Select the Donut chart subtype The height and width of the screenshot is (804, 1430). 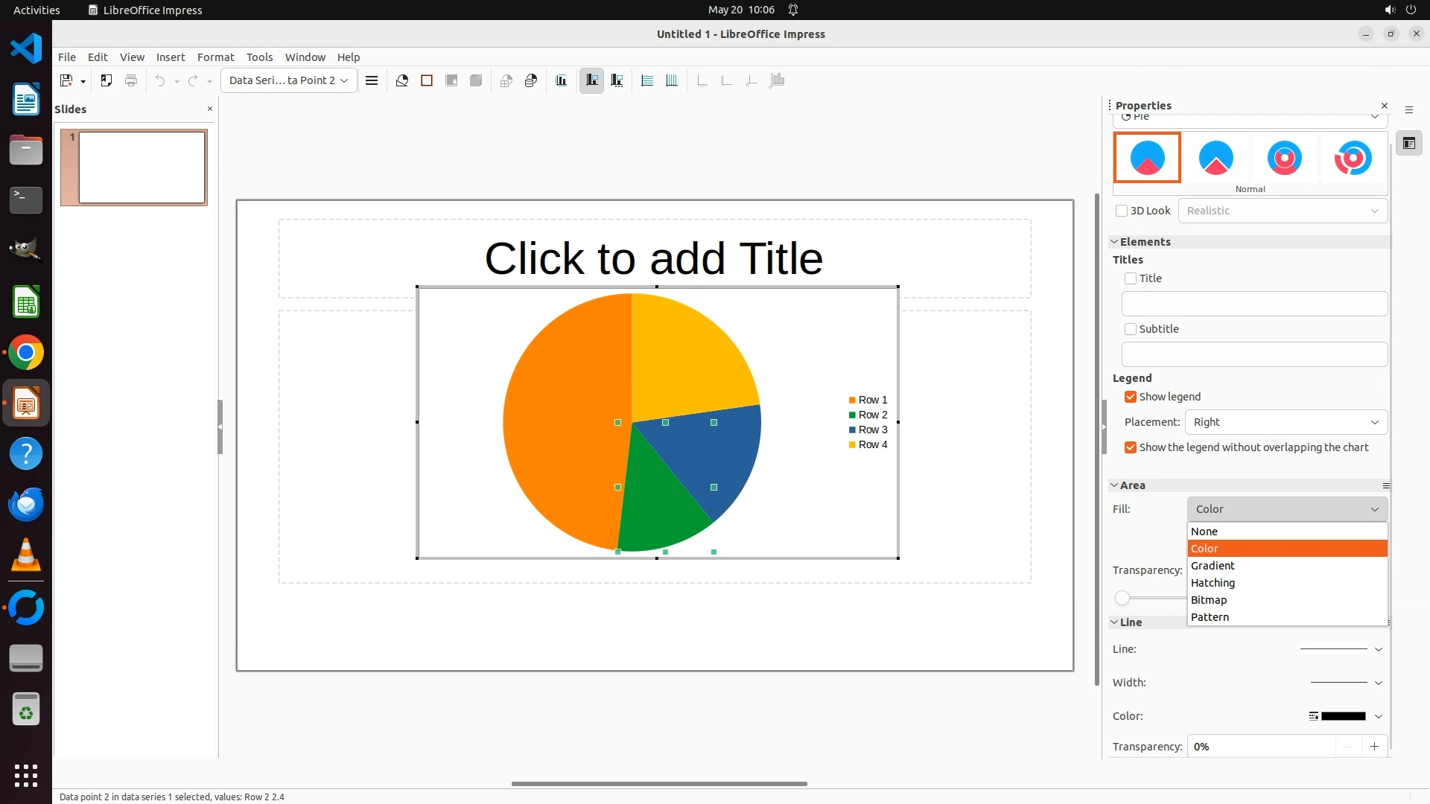coord(1284,158)
